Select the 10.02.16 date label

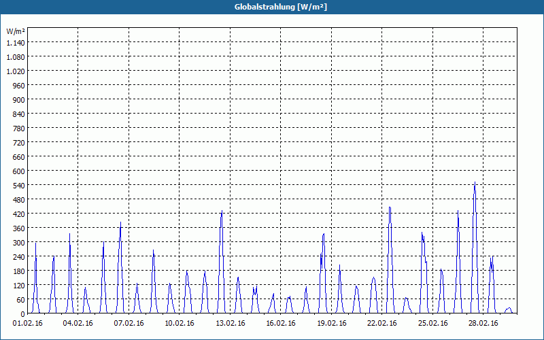coord(180,324)
